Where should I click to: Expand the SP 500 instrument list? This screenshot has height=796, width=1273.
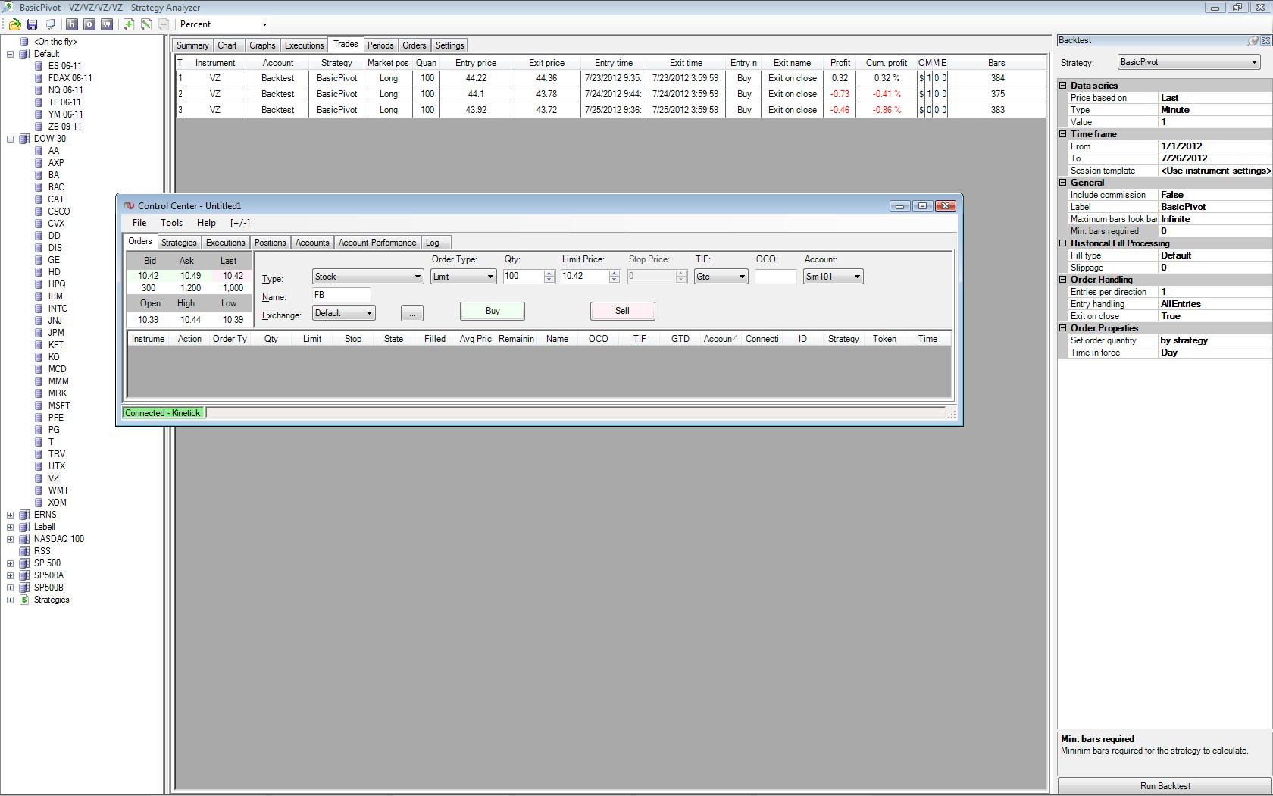11,563
